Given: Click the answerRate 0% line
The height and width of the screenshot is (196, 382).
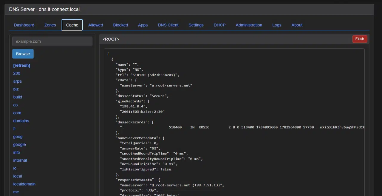Looking at the screenshot, I should [140, 148].
